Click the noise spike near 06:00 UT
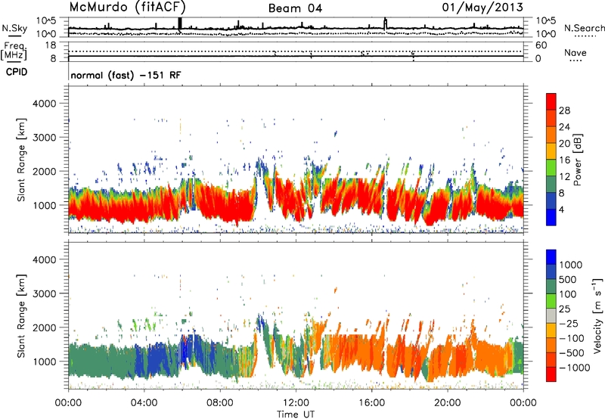 (x=180, y=23)
